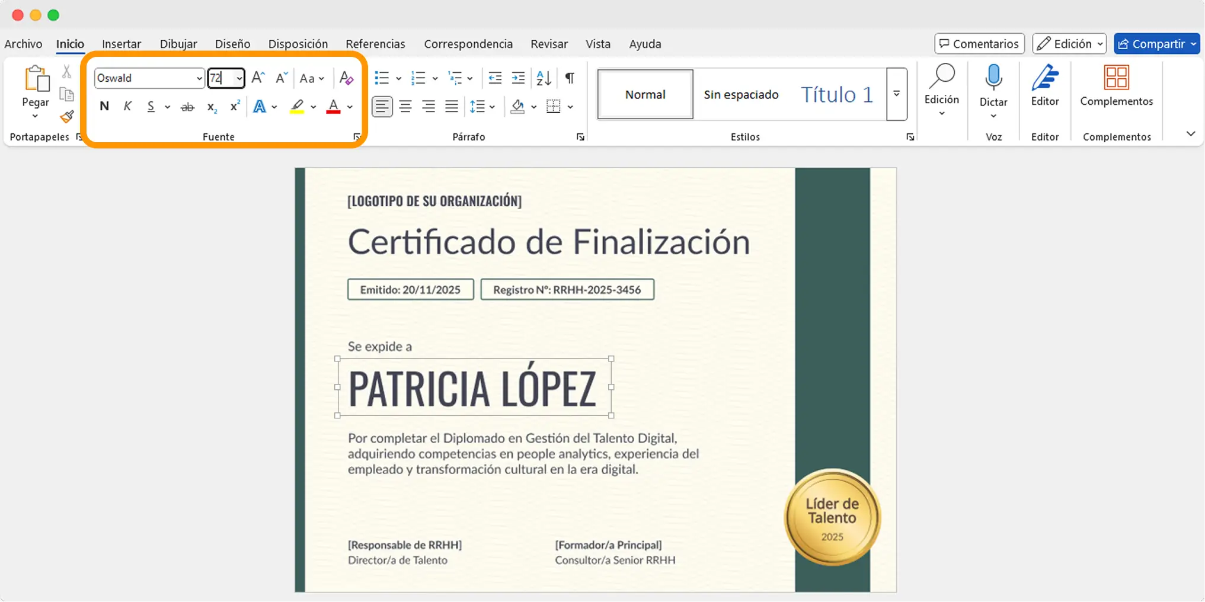Align text left

click(382, 107)
